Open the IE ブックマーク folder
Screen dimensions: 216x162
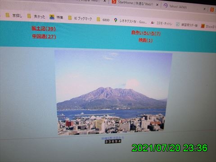pyautogui.click(x=80, y=18)
